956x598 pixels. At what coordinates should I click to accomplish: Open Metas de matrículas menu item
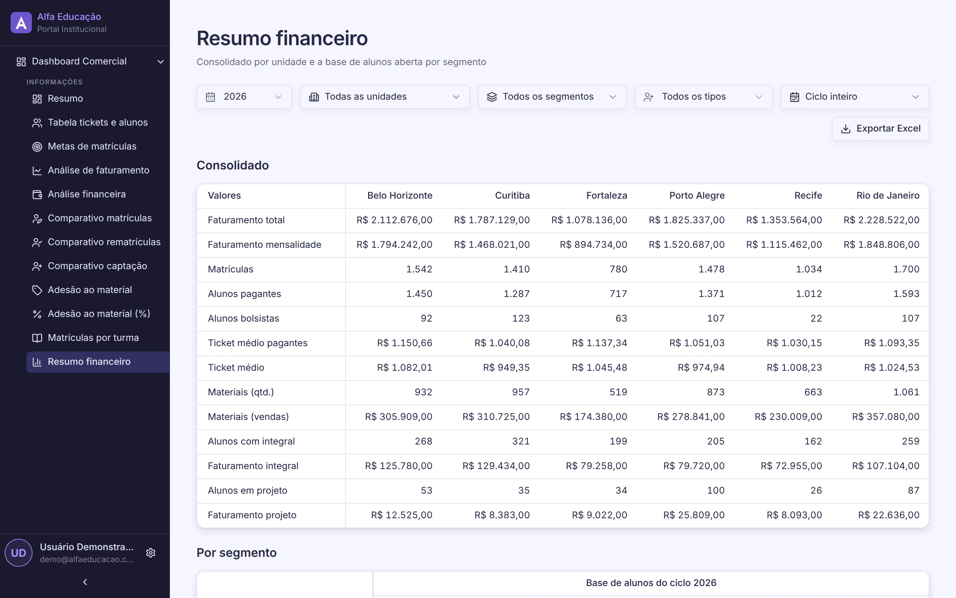coord(98,147)
